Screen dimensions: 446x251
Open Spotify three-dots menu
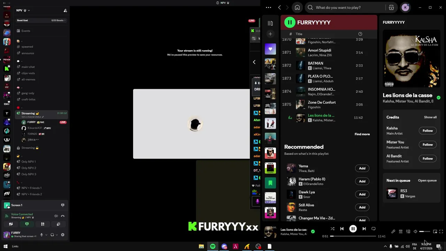268,7
